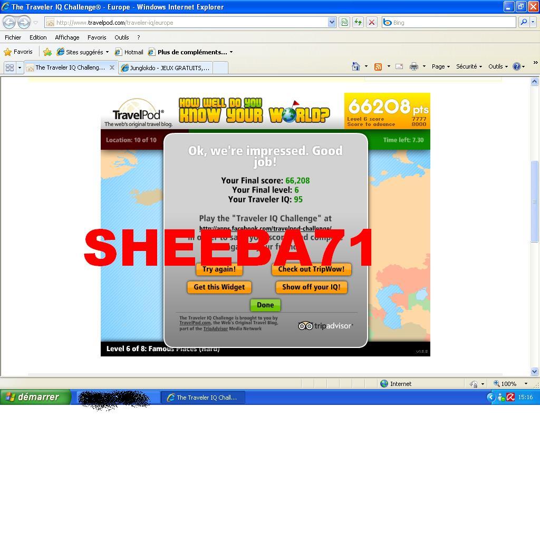Click the address bar URL field
540x542 pixels.
click(186, 23)
